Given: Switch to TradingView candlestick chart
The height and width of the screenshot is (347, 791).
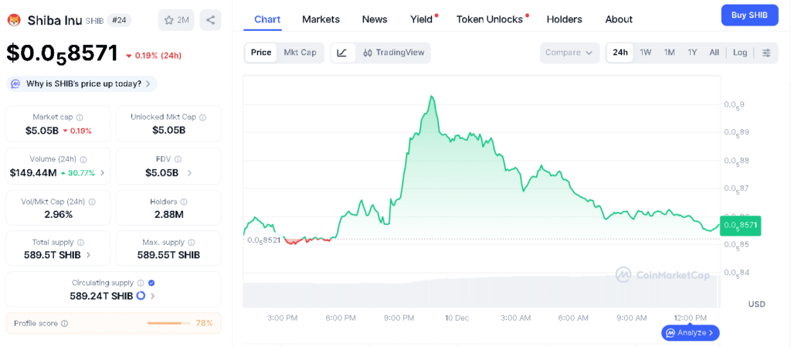Looking at the screenshot, I should point(394,53).
